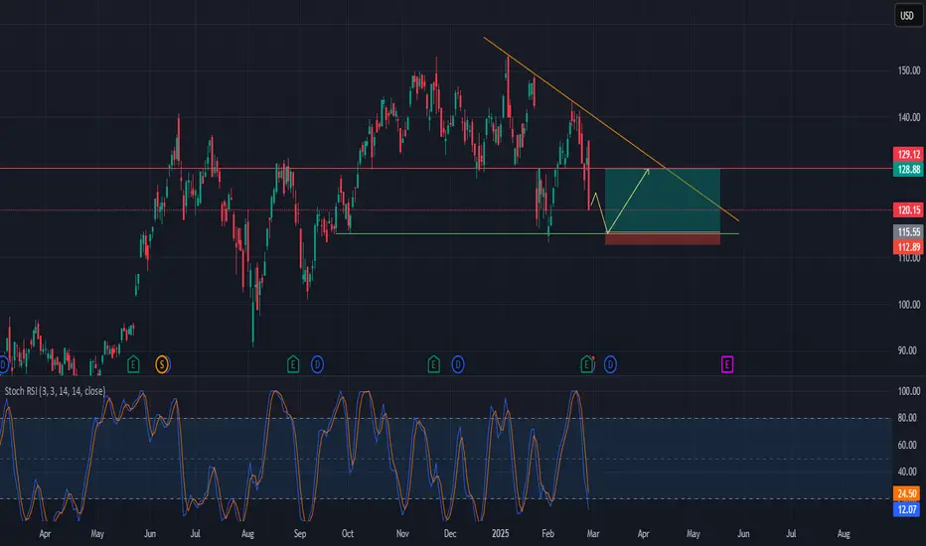The height and width of the screenshot is (546, 926).
Task: Select the Stoch RSI (3, 3, 14, 14, close) legend
Action: (55, 391)
